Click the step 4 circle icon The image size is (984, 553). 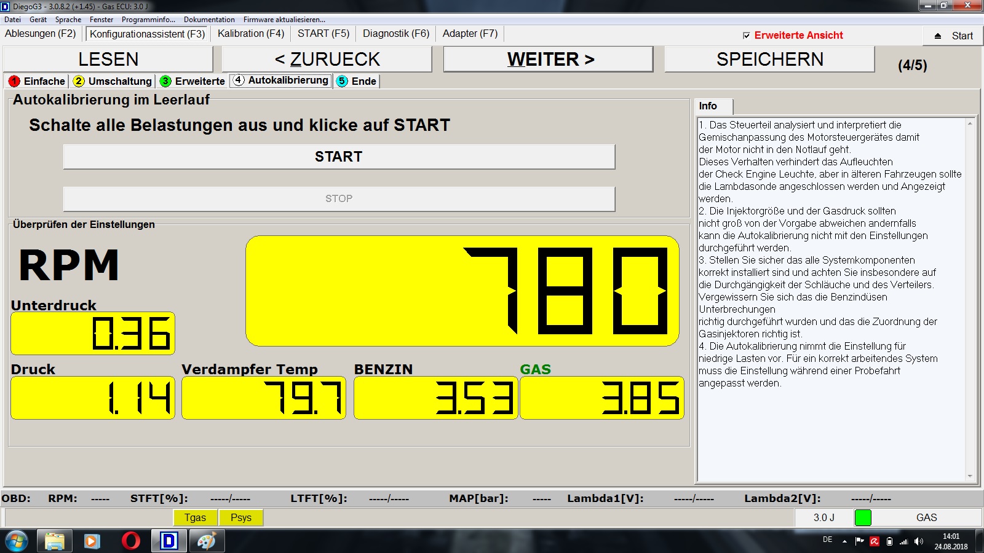tap(239, 80)
